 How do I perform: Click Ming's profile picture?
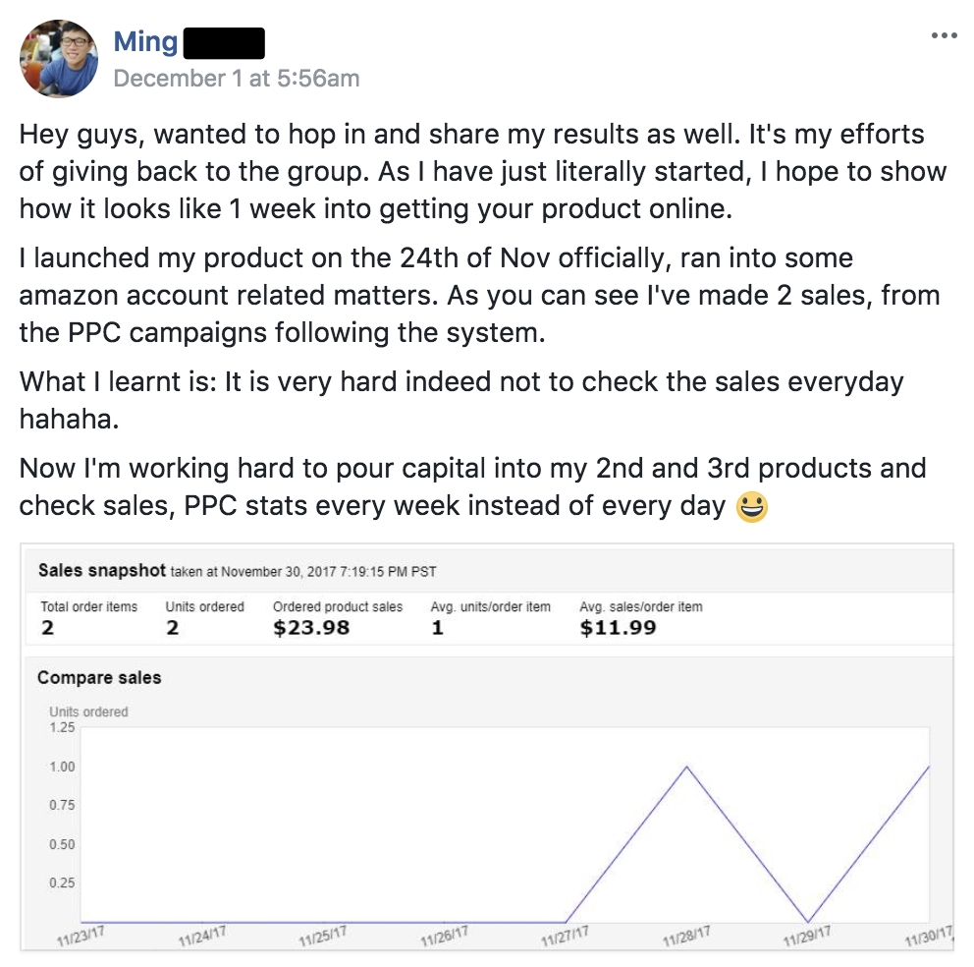tap(59, 57)
